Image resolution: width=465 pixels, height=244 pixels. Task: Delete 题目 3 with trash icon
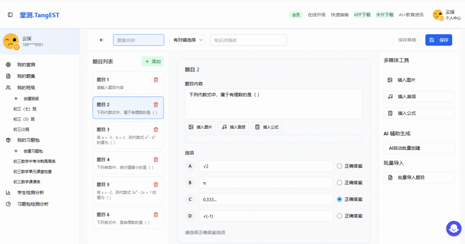coord(156,129)
